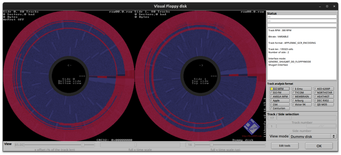This screenshot has height=155, width=341.
Task: Click the x offset slider
Action: click(x=59, y=145)
